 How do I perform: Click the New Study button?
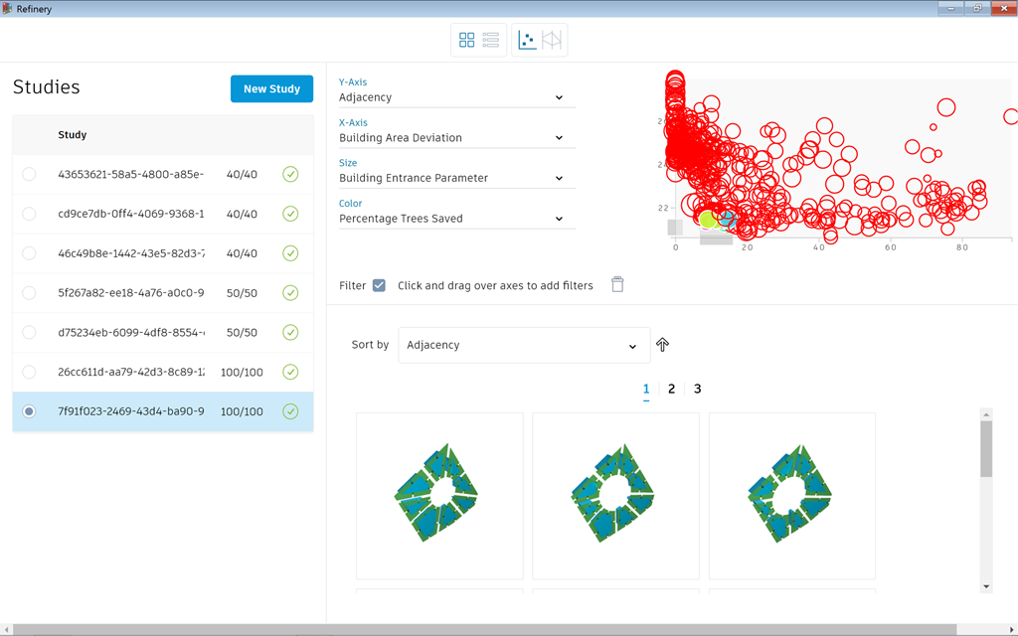(x=271, y=88)
